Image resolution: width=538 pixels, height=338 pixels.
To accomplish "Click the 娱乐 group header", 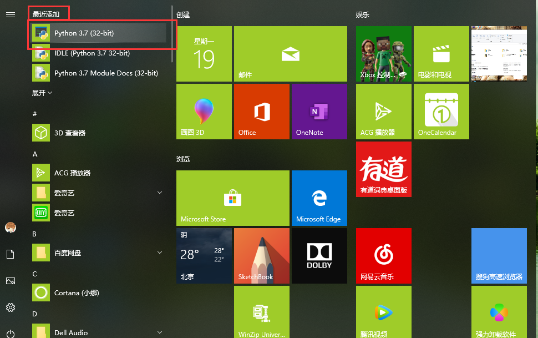I will pos(363,15).
